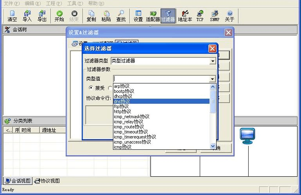Collapse the 类型值 dropdown via its arrow
This screenshot has width=301, height=195.
point(213,79)
